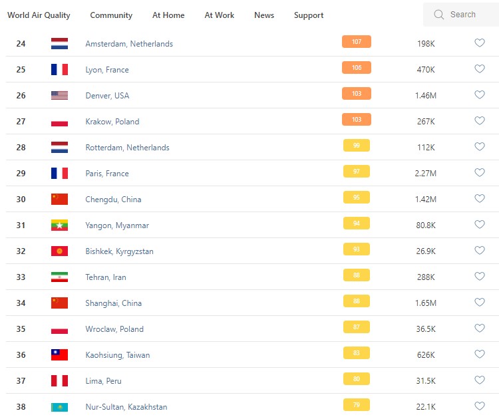Open the World Air Quality menu
Screen dimensions: 499x419
39,15
